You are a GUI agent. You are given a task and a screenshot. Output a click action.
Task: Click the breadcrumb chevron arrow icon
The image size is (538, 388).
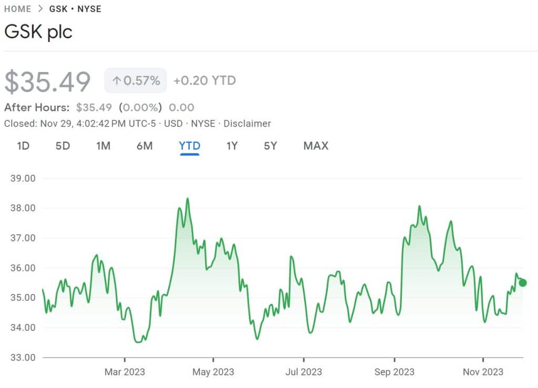[x=40, y=9]
